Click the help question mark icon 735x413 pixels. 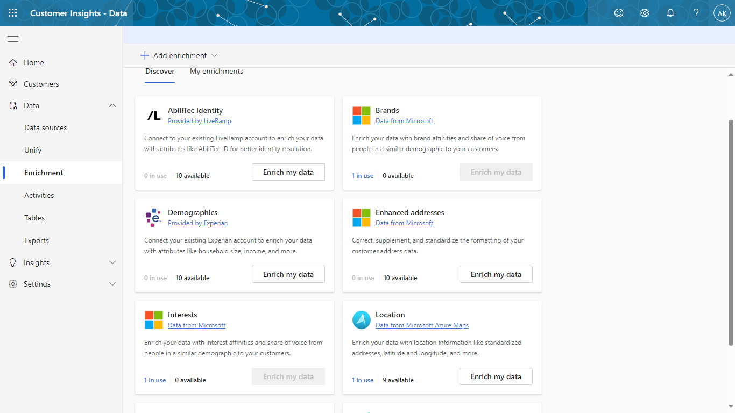point(696,13)
